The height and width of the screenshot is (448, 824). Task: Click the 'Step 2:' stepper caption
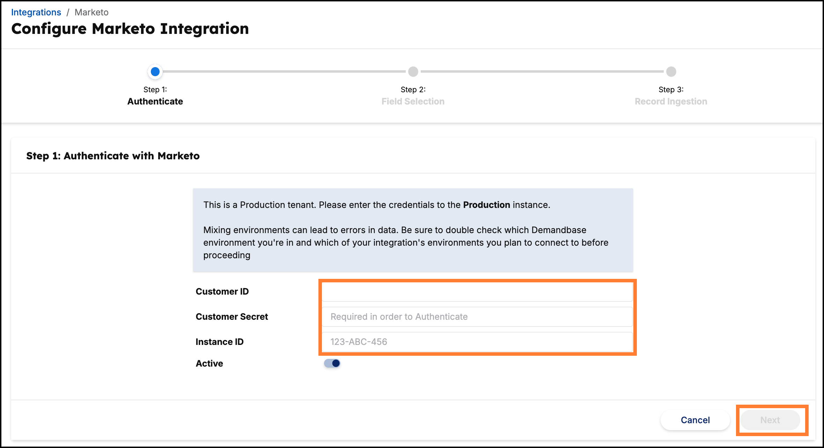point(413,89)
